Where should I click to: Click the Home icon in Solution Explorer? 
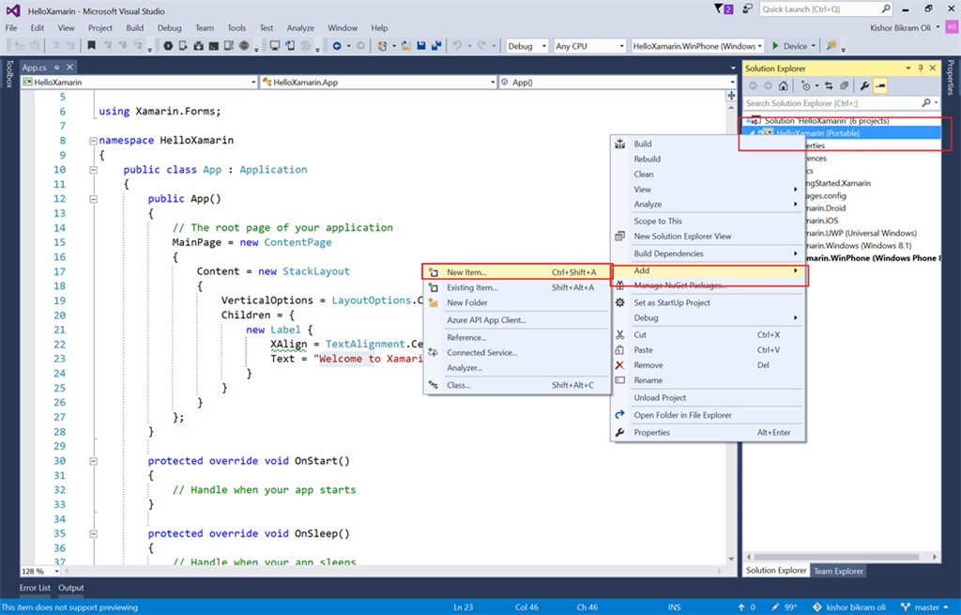tap(784, 85)
